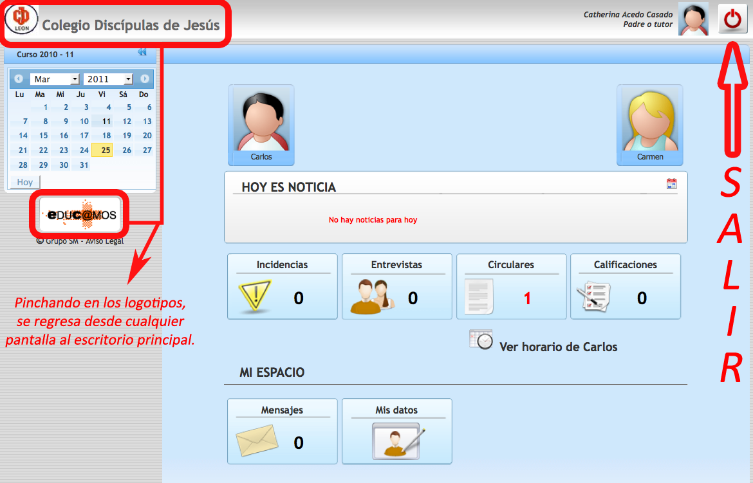Open the news calendar icon in Hoy es noticia
The width and height of the screenshot is (753, 483).
[671, 183]
